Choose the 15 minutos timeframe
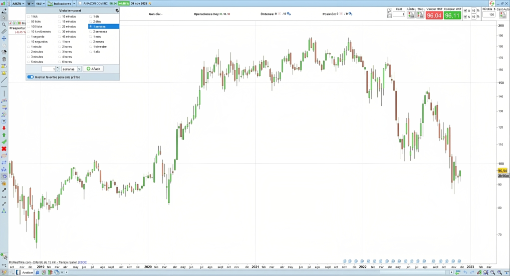This screenshot has width=510, height=276. click(69, 21)
